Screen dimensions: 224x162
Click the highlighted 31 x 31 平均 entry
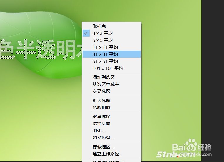(x=112, y=54)
